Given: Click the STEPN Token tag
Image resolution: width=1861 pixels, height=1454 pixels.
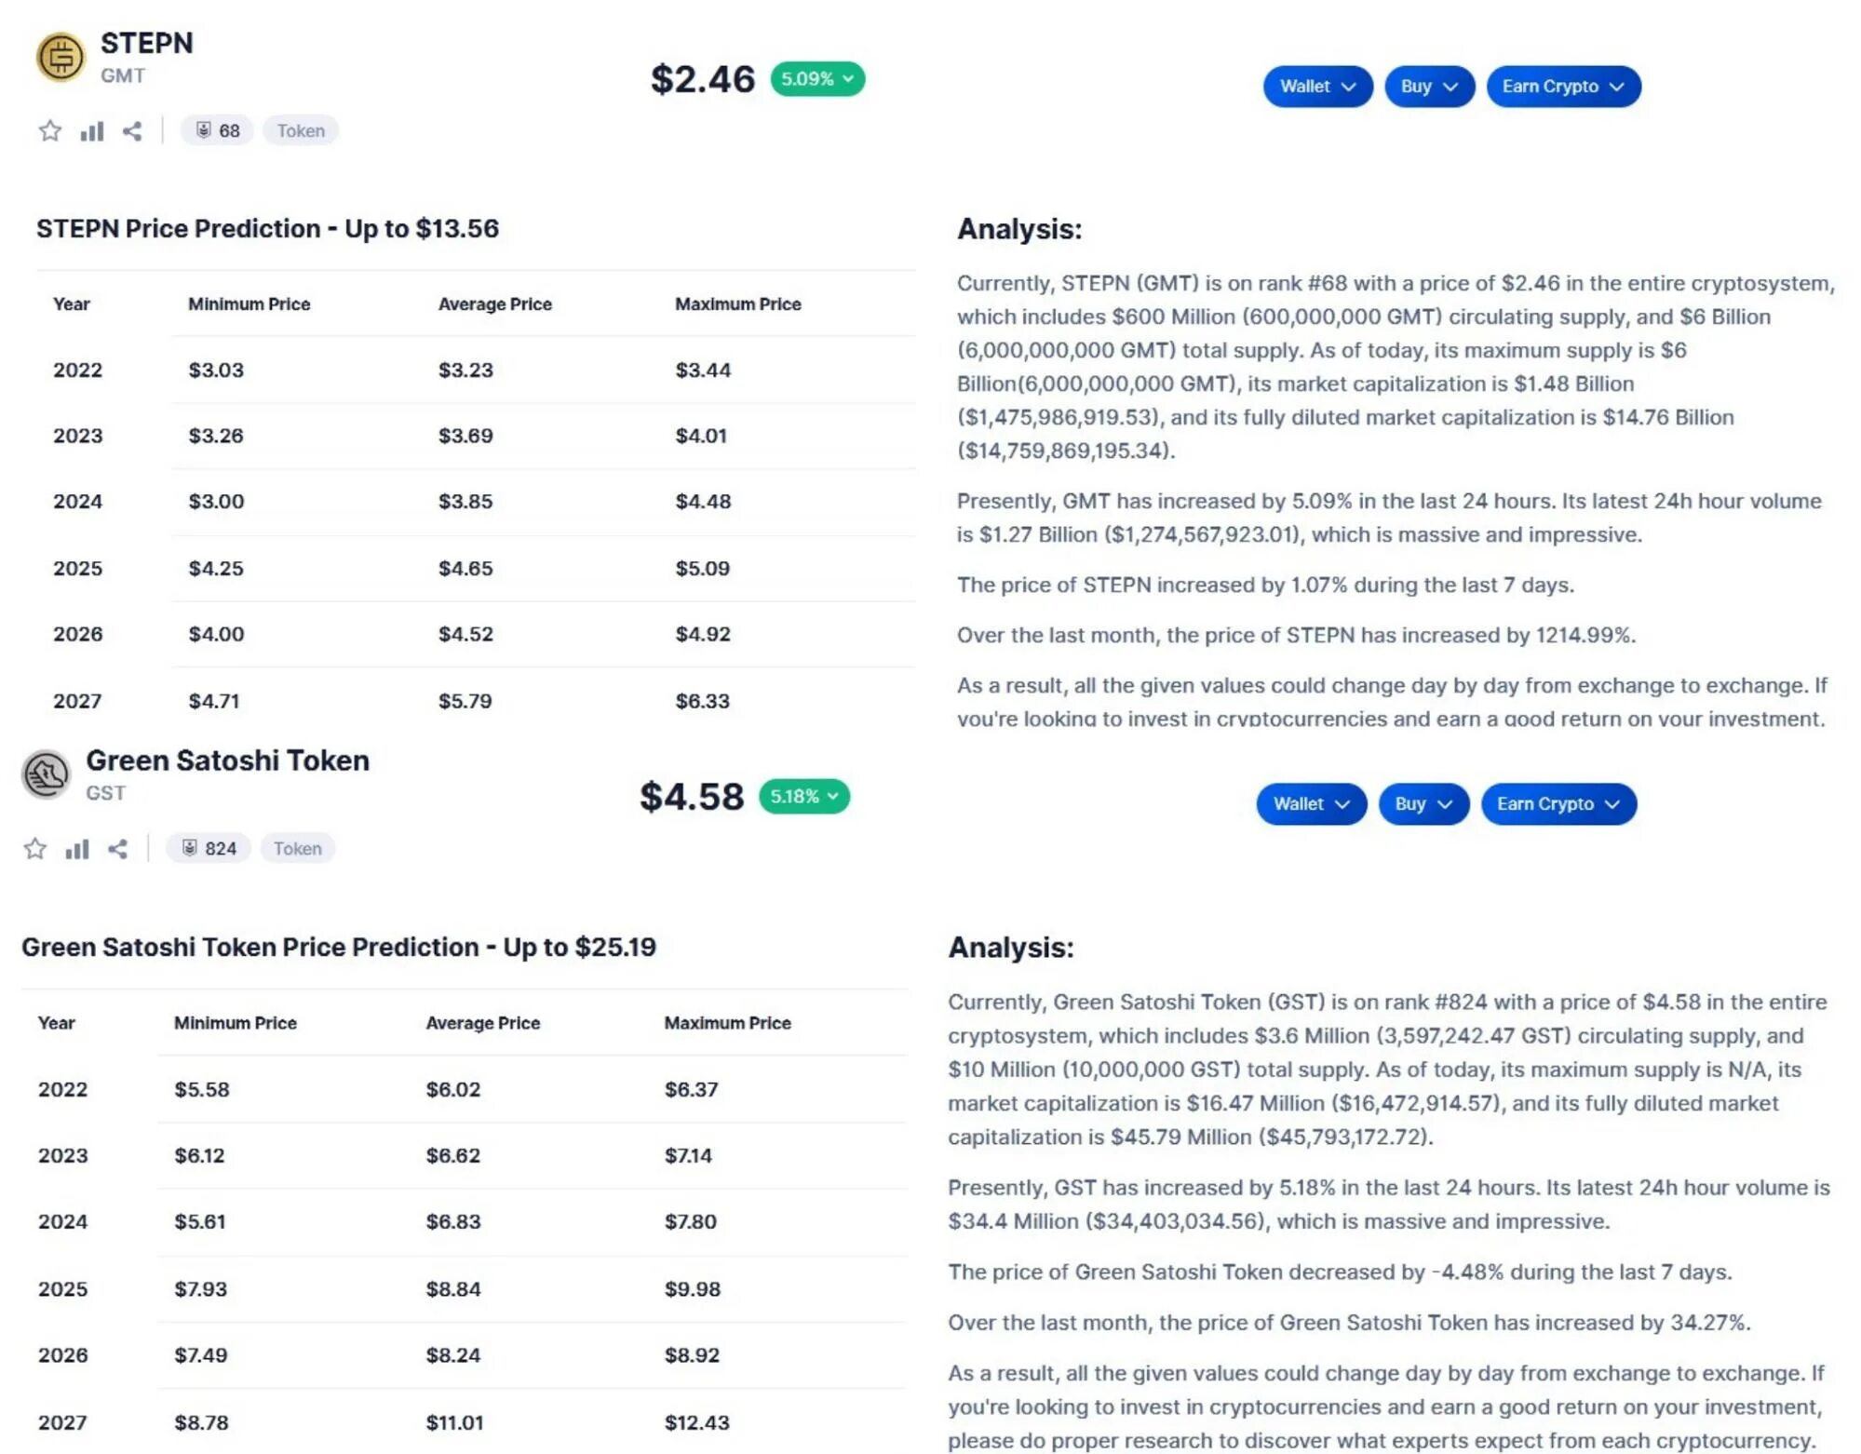Looking at the screenshot, I should [x=301, y=131].
